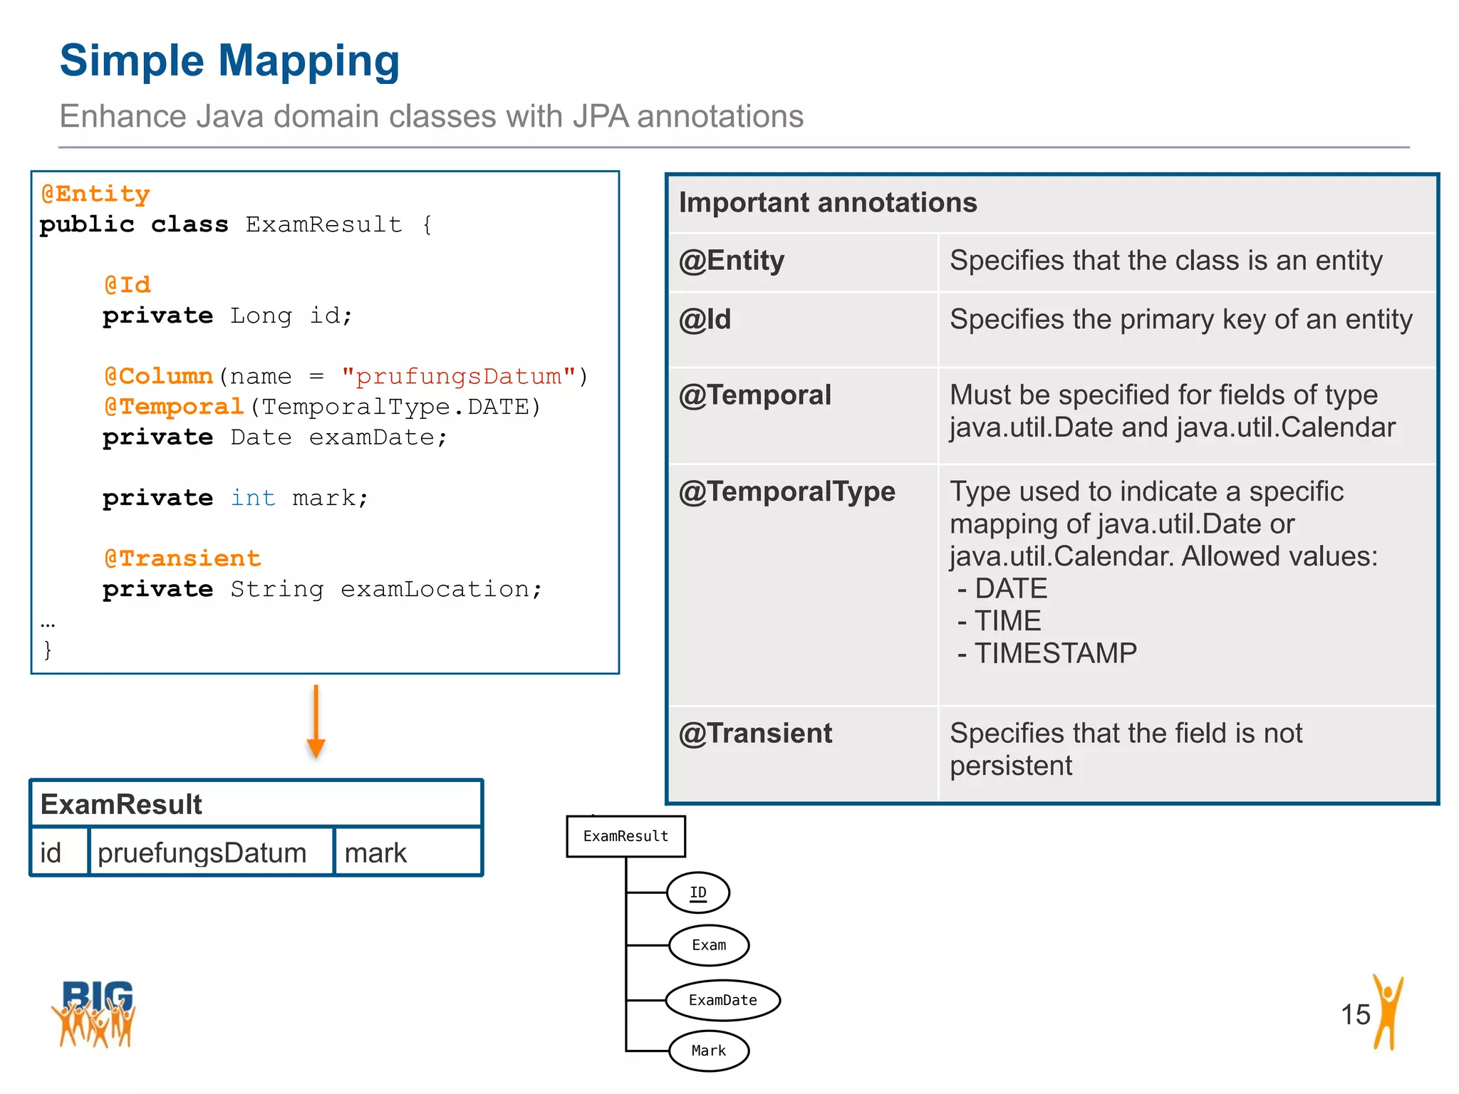
Task: Click the @Transient annotation in code
Action: pos(182,558)
